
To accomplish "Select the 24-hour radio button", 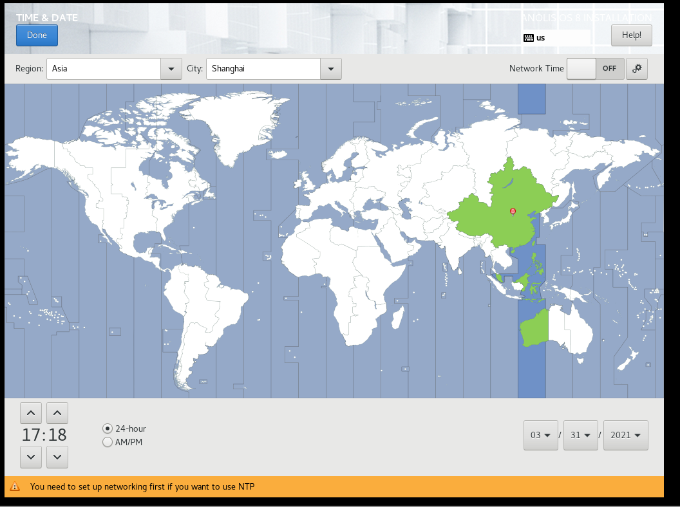I will [x=108, y=429].
